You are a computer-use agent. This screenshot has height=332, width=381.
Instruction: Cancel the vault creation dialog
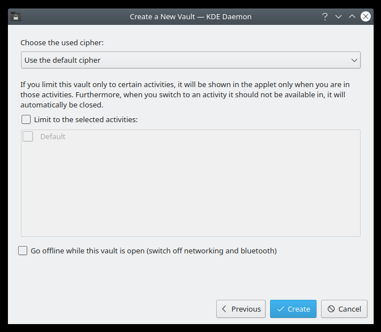(x=344, y=309)
